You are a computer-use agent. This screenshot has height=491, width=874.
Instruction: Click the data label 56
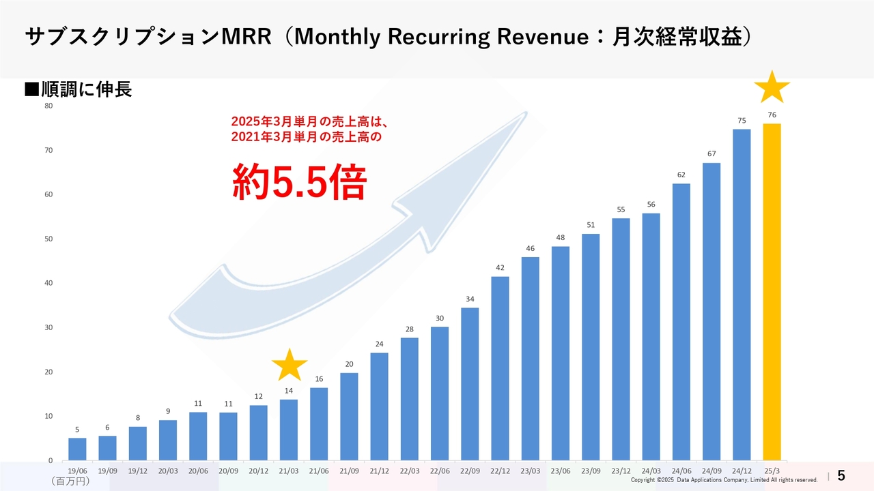click(651, 205)
